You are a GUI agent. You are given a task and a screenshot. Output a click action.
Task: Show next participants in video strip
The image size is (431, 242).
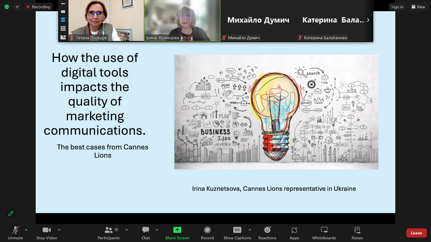coord(368,20)
